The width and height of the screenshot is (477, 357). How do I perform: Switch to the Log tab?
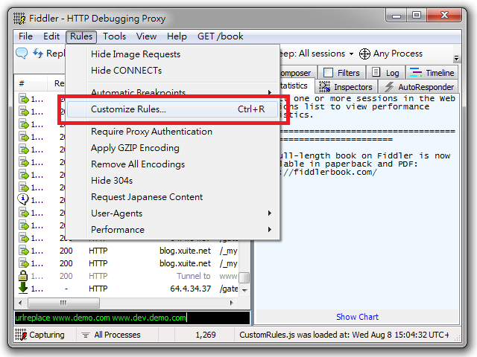coord(385,73)
